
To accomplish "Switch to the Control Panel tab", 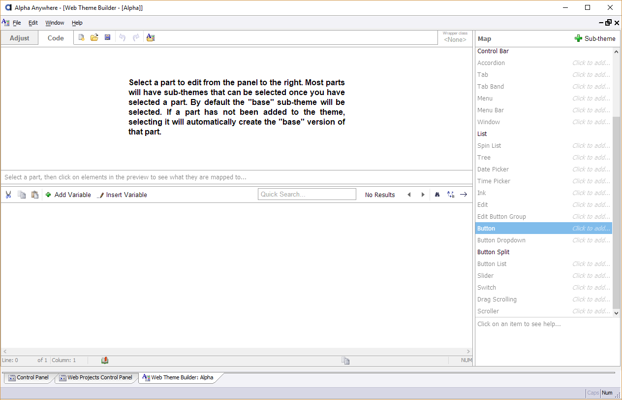I will tap(29, 378).
